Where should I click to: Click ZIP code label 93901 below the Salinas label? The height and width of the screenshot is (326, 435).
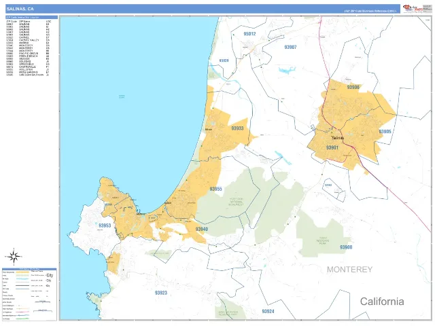[332, 147]
